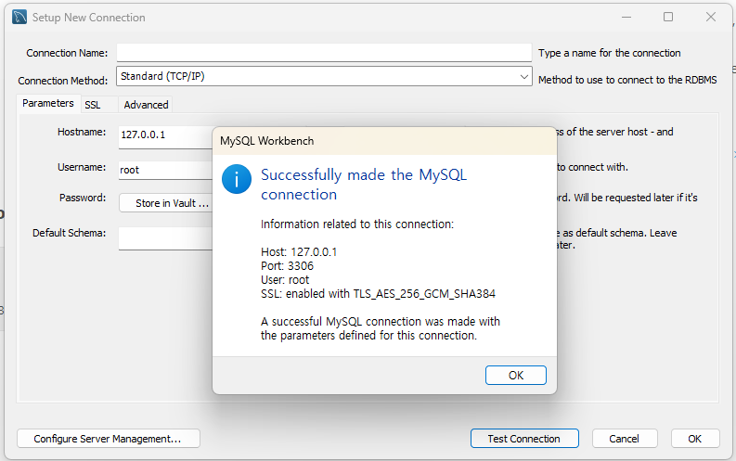736x461 pixels.
Task: Click the 'Successfully made the MySQL connection' heading
Action: point(364,185)
